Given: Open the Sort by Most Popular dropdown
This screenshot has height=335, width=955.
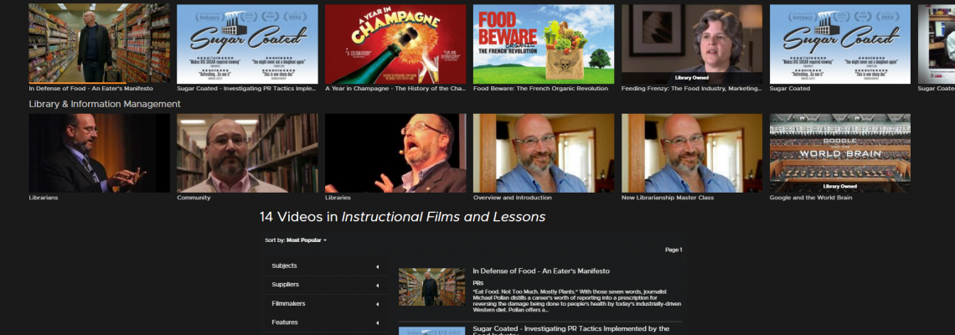Looking at the screenshot, I should click(296, 240).
